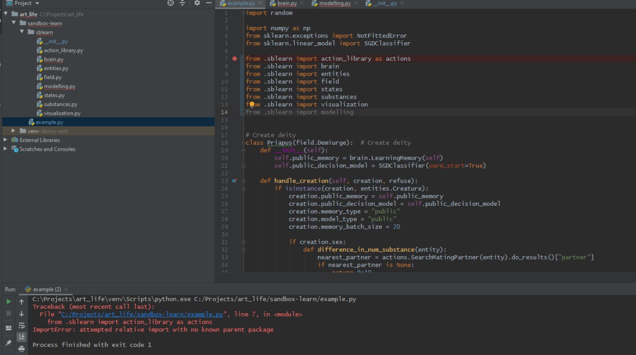This screenshot has height=355, width=636.
Task: Place cursor on 'import random' line
Action: (x=269, y=13)
